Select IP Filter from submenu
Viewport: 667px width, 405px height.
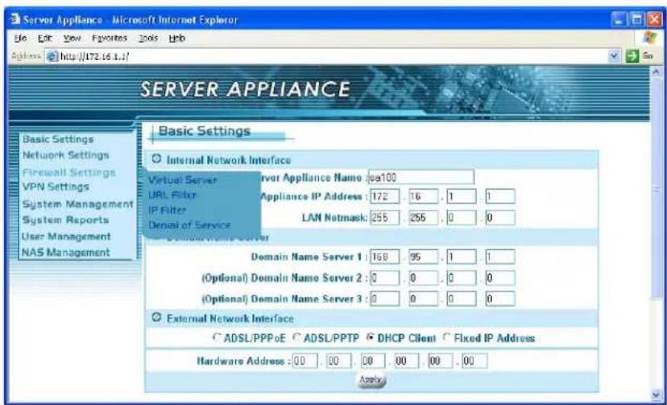pyautogui.click(x=168, y=210)
